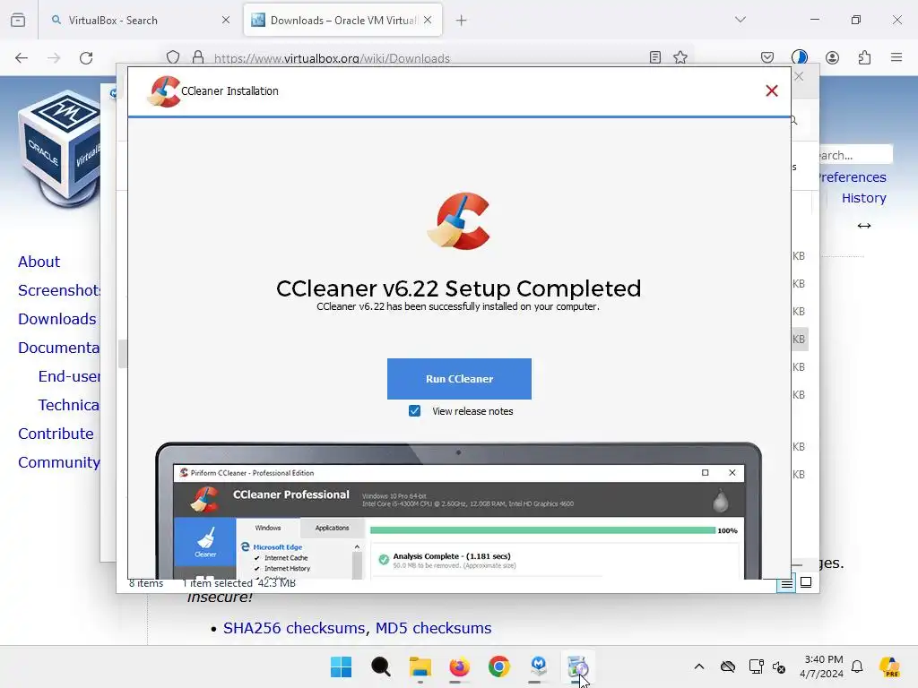Click the page width toggle arrow
918x688 pixels.
[x=864, y=226]
